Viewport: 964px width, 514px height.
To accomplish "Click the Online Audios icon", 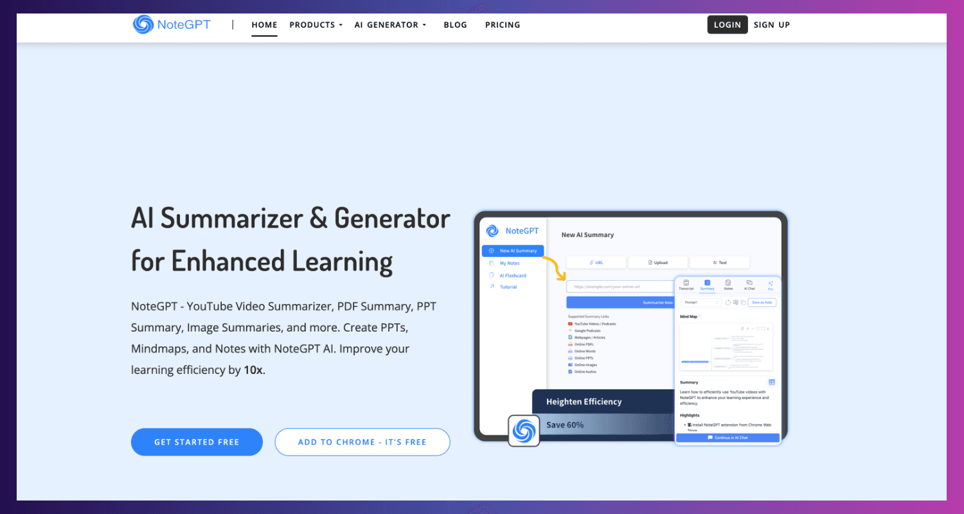I will point(570,372).
